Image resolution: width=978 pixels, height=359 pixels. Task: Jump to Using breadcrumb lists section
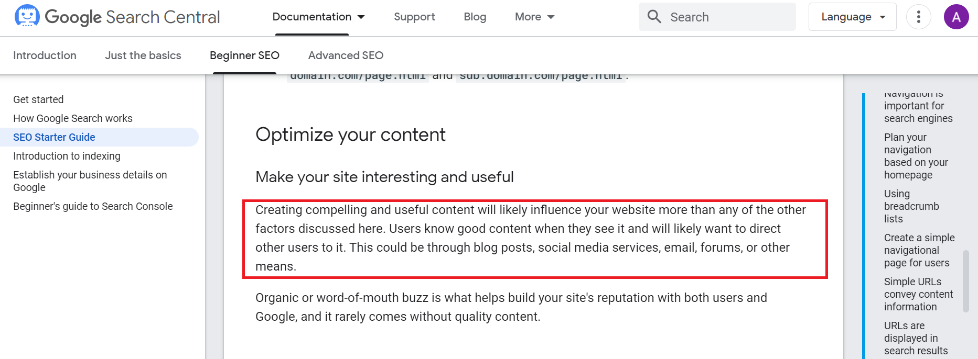911,206
